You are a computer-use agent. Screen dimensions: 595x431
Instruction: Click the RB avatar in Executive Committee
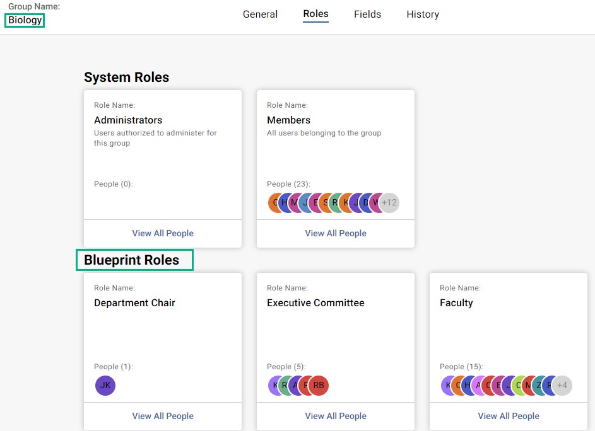pos(319,385)
